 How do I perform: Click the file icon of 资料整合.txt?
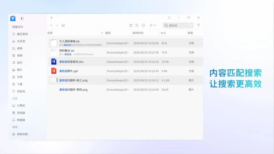click(x=54, y=52)
